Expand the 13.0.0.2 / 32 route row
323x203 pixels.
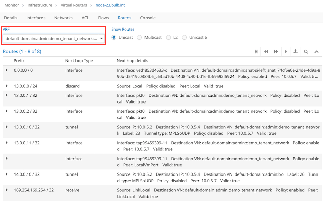pos(7,111)
